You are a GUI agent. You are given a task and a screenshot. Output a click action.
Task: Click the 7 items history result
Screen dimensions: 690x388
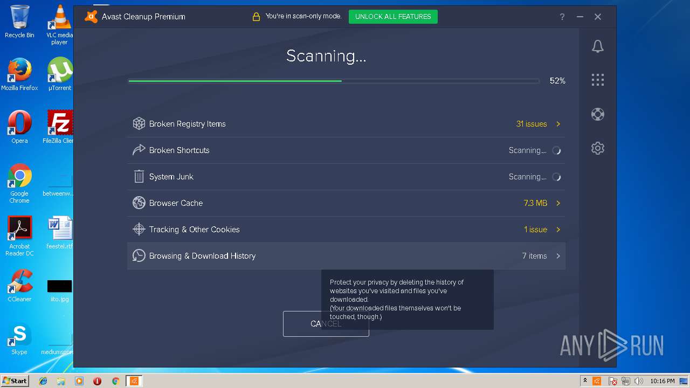coord(534,256)
